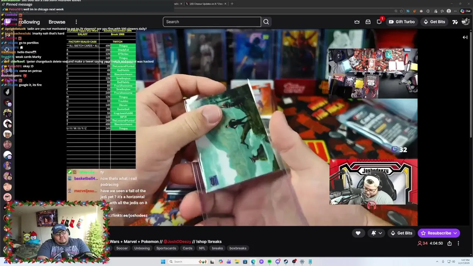The width and height of the screenshot is (473, 266).
Task: Click the browser zoom magnifier icon
Action: [396, 11]
